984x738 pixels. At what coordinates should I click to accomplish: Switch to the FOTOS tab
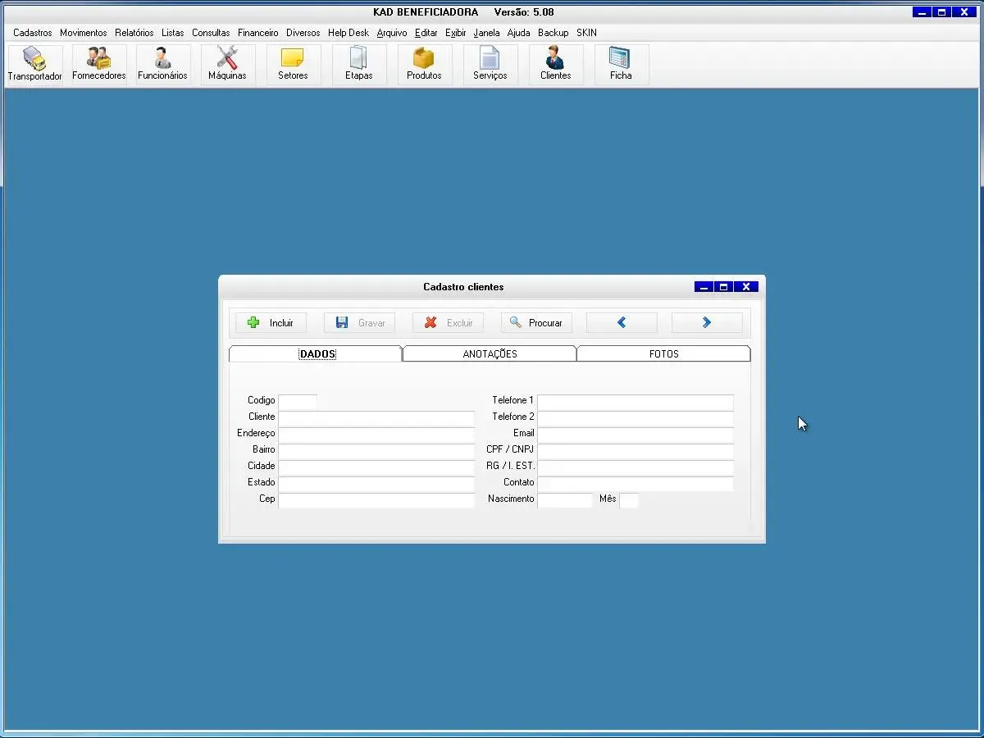coord(663,354)
